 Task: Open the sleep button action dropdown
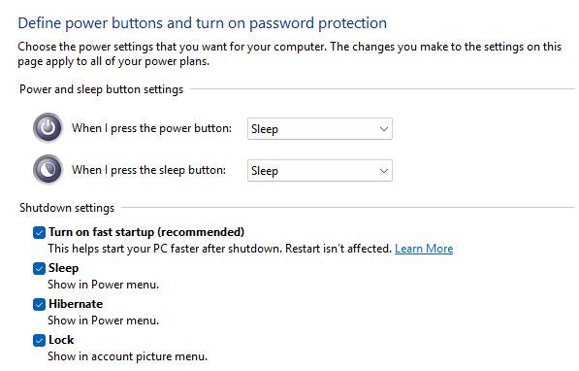click(x=320, y=171)
